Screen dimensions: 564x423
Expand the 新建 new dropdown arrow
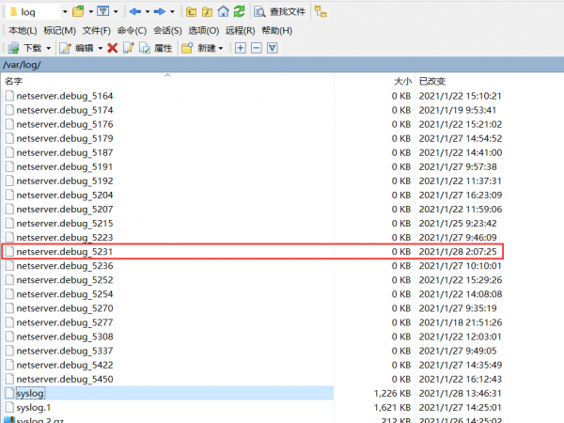pyautogui.click(x=221, y=48)
